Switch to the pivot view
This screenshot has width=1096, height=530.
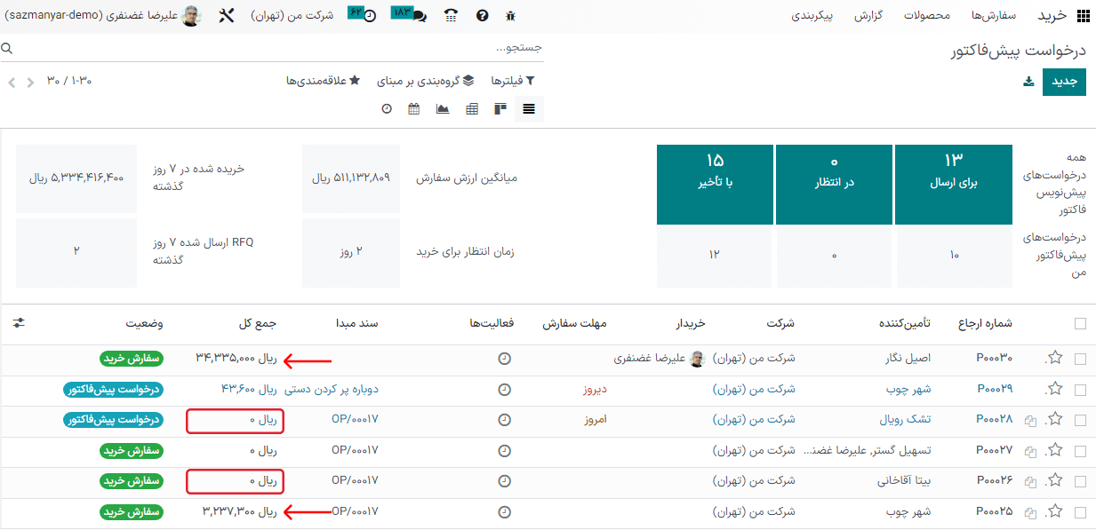pos(471,108)
